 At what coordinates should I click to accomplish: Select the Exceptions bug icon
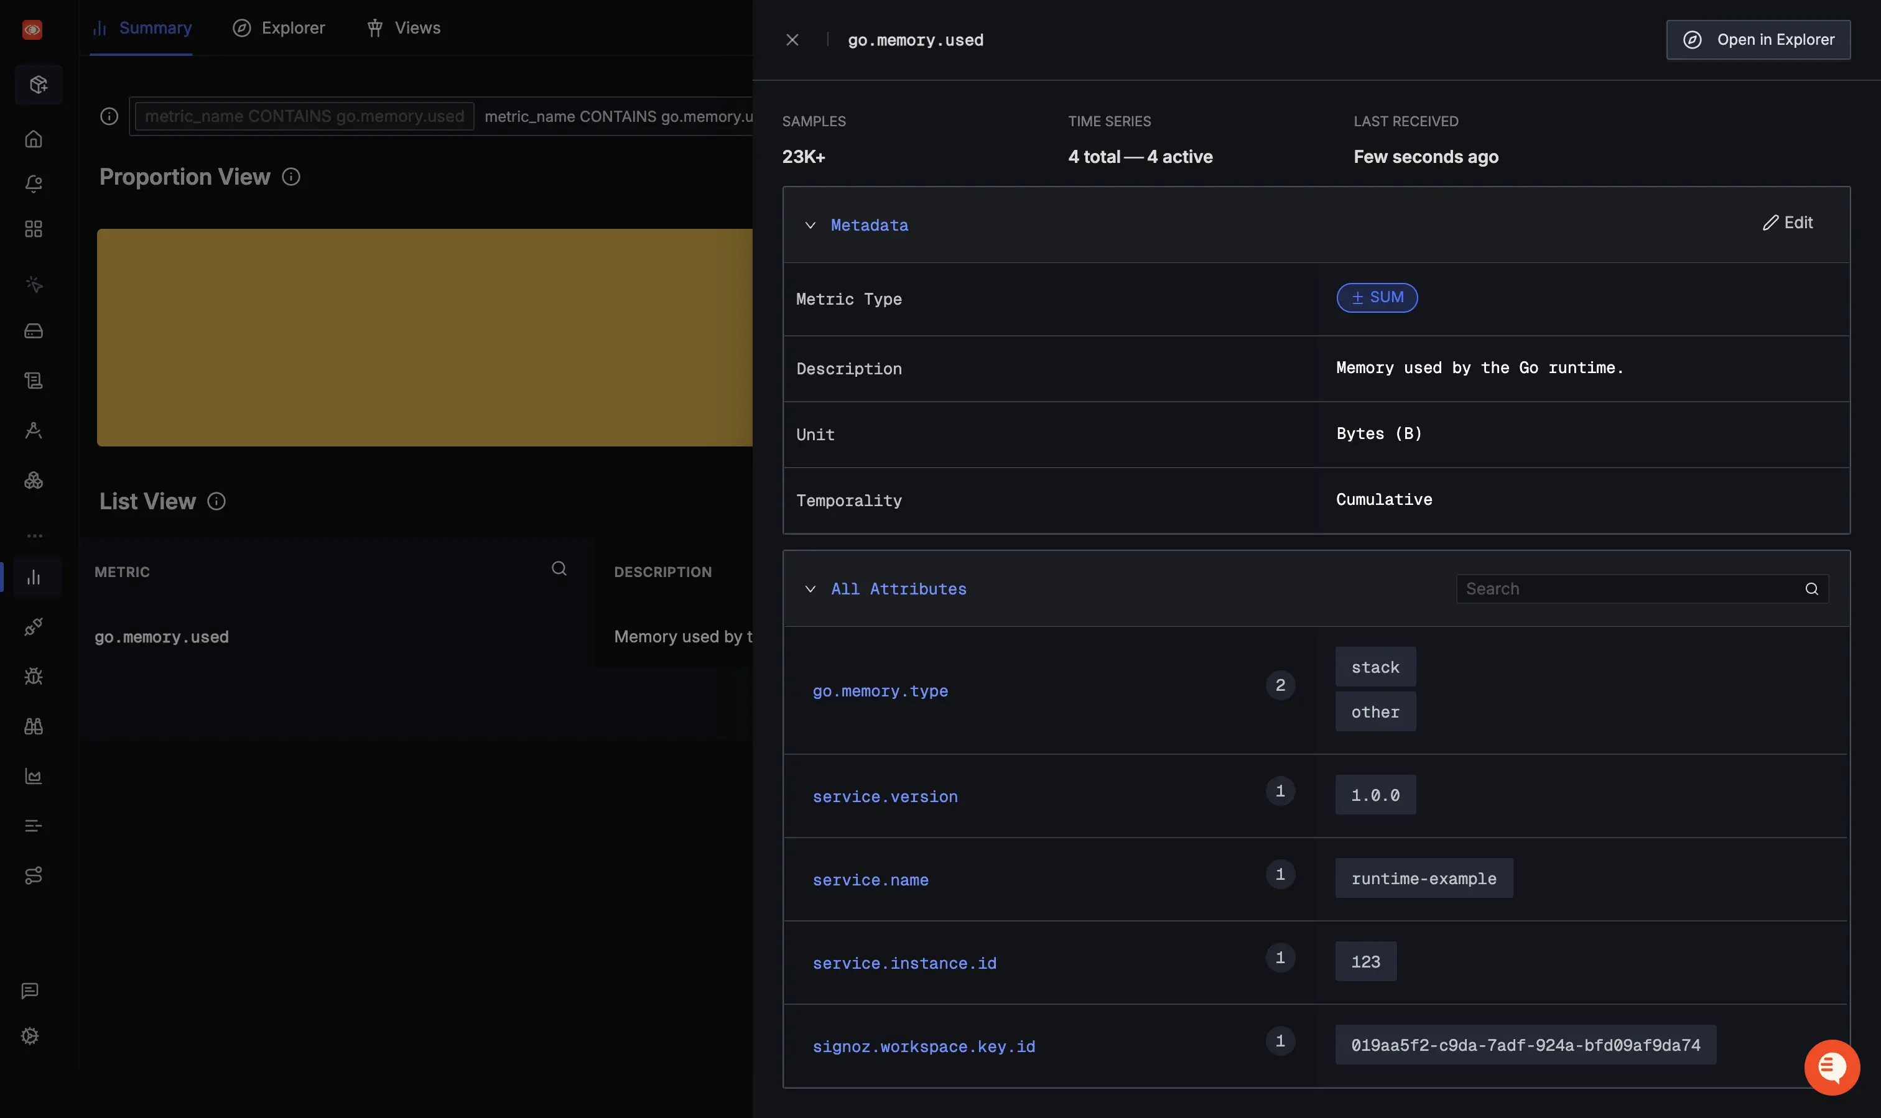34,676
